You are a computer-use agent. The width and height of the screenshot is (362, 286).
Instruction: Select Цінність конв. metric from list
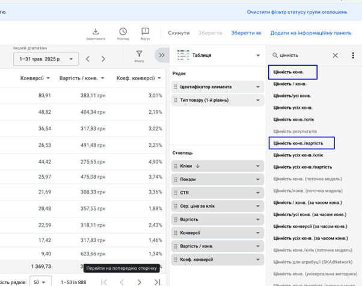(x=291, y=72)
